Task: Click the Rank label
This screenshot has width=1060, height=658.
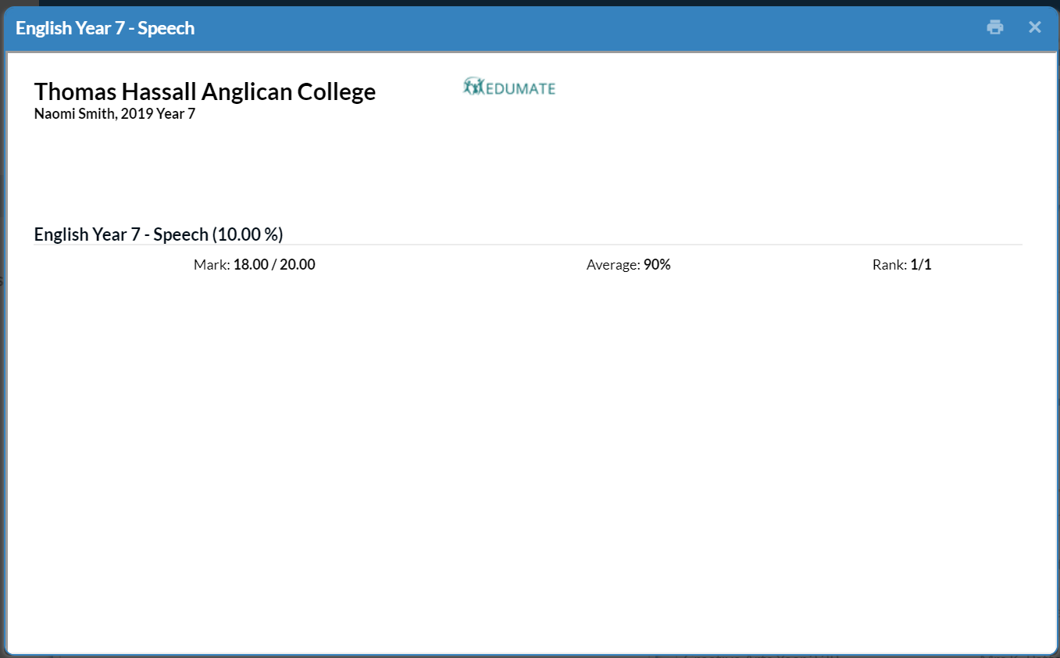Action: [x=890, y=265]
